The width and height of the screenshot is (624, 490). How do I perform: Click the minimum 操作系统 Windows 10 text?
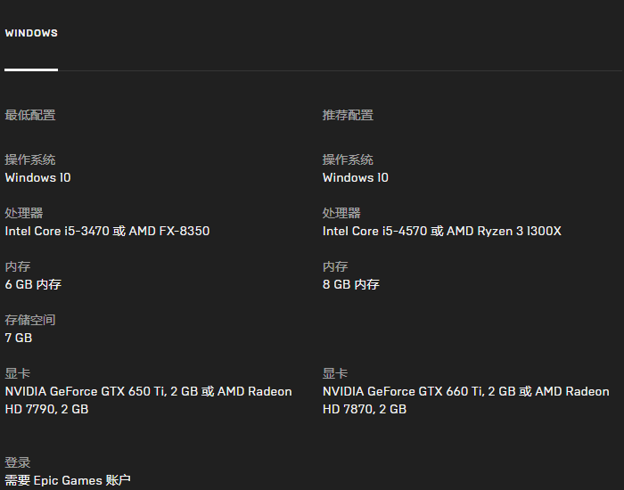click(x=37, y=177)
